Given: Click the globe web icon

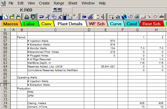Looking at the screenshot, I should (124, 17).
